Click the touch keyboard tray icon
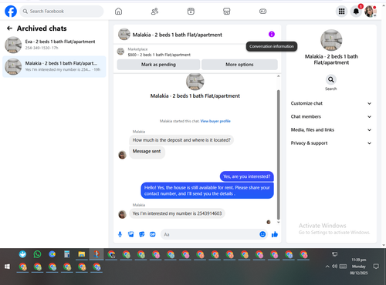This screenshot has height=285, width=386. coord(343,267)
